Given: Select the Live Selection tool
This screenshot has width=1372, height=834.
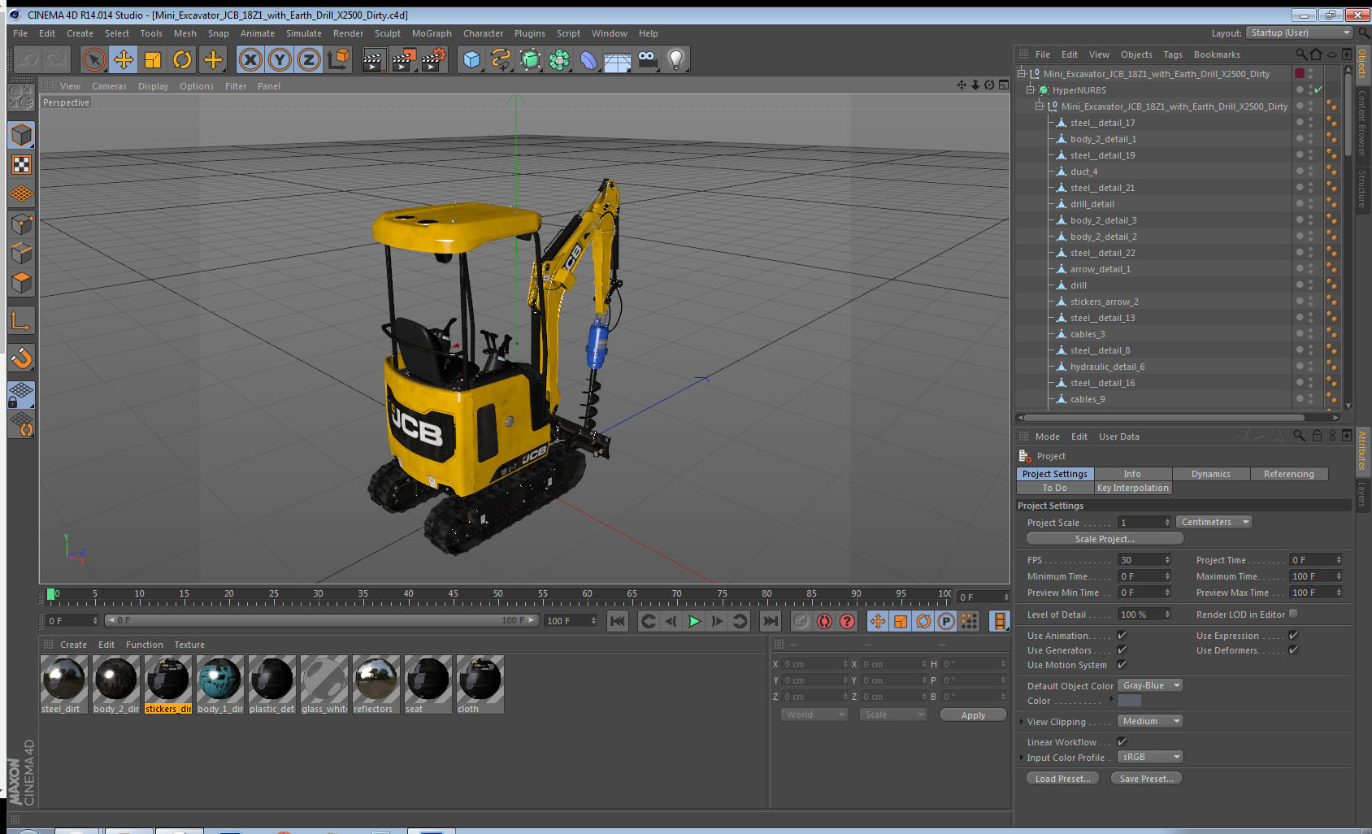Looking at the screenshot, I should click(x=94, y=59).
